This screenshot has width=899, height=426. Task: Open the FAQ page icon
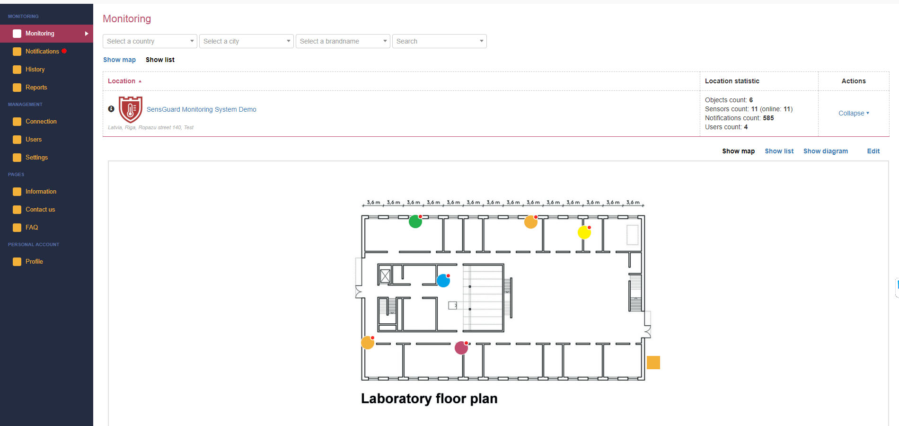[x=17, y=227]
